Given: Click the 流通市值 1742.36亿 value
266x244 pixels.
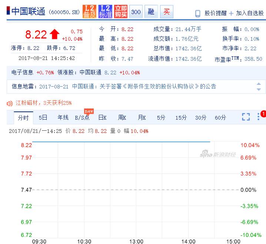Looking at the screenshot, I should 189,59.
